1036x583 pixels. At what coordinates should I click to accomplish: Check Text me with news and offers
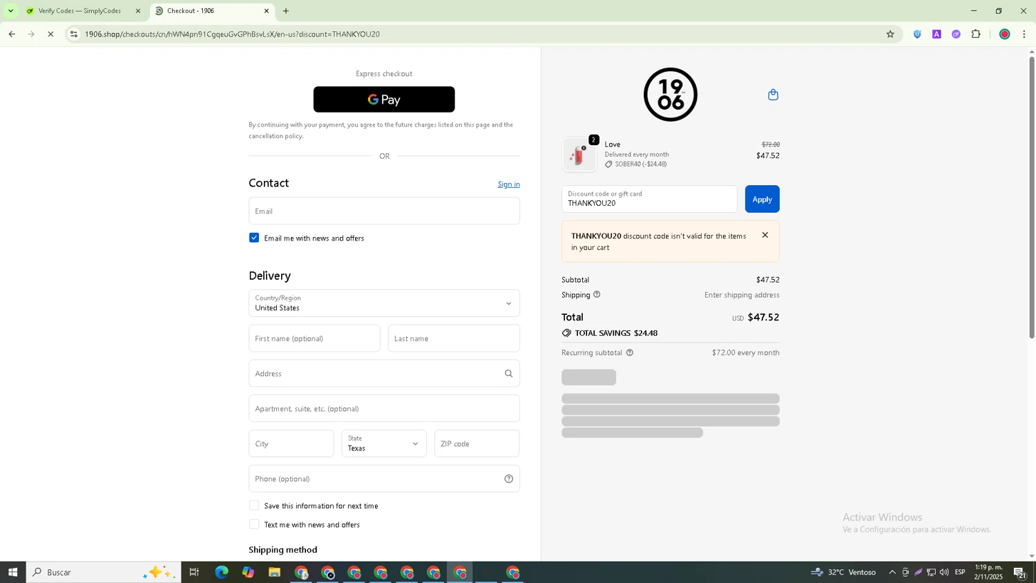pyautogui.click(x=254, y=524)
